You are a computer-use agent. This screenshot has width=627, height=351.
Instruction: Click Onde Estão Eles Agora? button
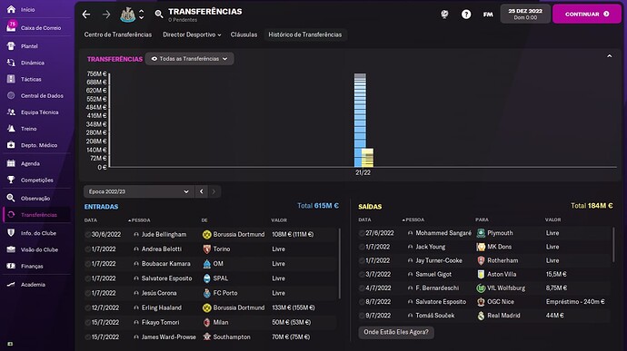[x=396, y=332]
